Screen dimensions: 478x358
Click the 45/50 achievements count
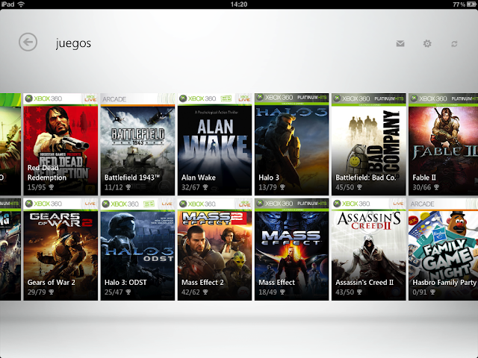tap(345, 187)
